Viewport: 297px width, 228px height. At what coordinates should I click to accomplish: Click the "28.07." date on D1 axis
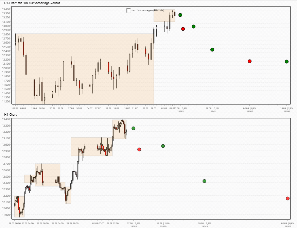154,109
